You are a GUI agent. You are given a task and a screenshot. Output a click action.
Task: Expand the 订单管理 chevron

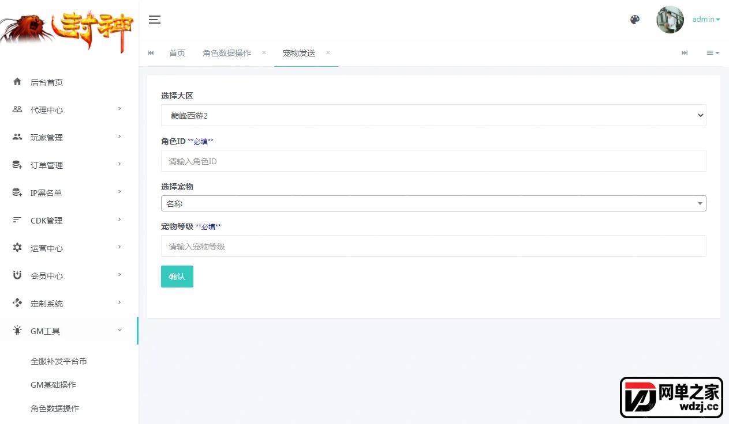[119, 164]
